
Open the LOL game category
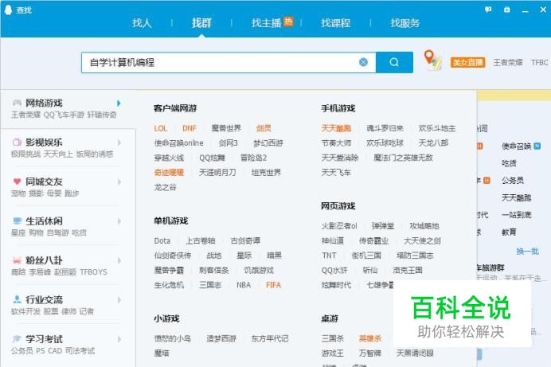coord(161,128)
